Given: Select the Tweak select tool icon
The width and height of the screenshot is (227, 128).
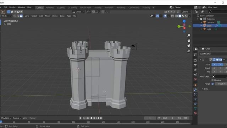Looking at the screenshot, I should pyautogui.click(x=3, y=12).
